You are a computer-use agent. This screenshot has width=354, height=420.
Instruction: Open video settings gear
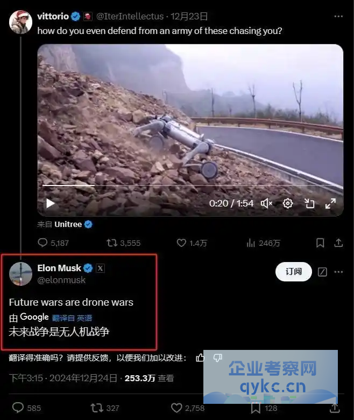pos(288,204)
